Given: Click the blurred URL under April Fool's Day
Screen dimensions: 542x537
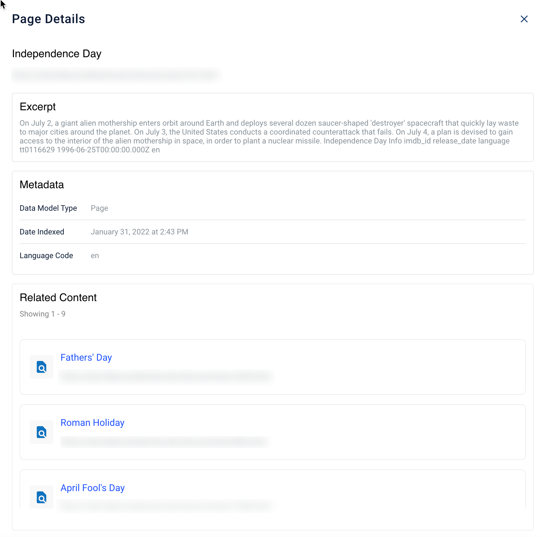Looking at the screenshot, I should click(x=165, y=505).
